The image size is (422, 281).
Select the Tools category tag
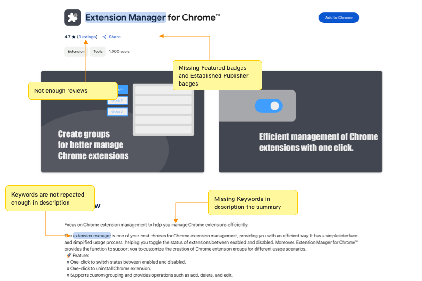click(x=98, y=52)
